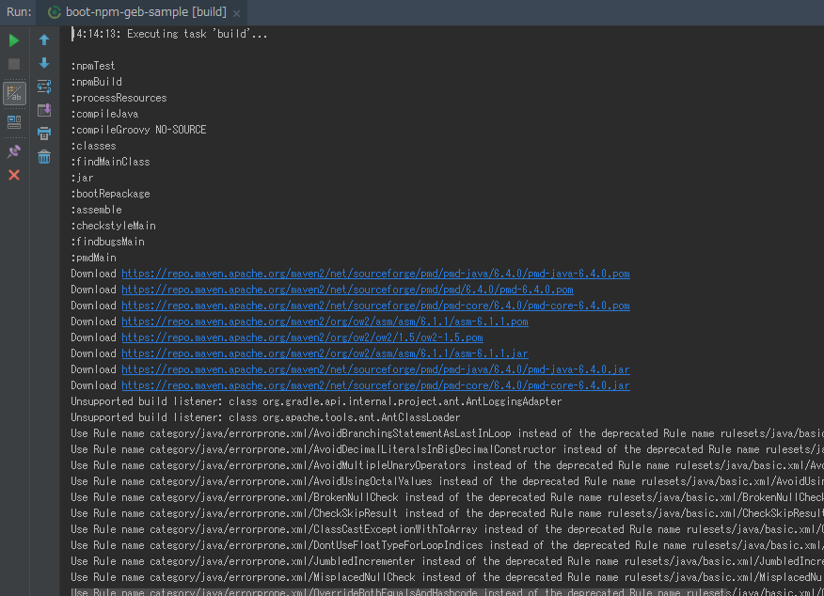Open the pmd-java-6.4.0.pom download link
The height and width of the screenshot is (596, 824).
(375, 274)
